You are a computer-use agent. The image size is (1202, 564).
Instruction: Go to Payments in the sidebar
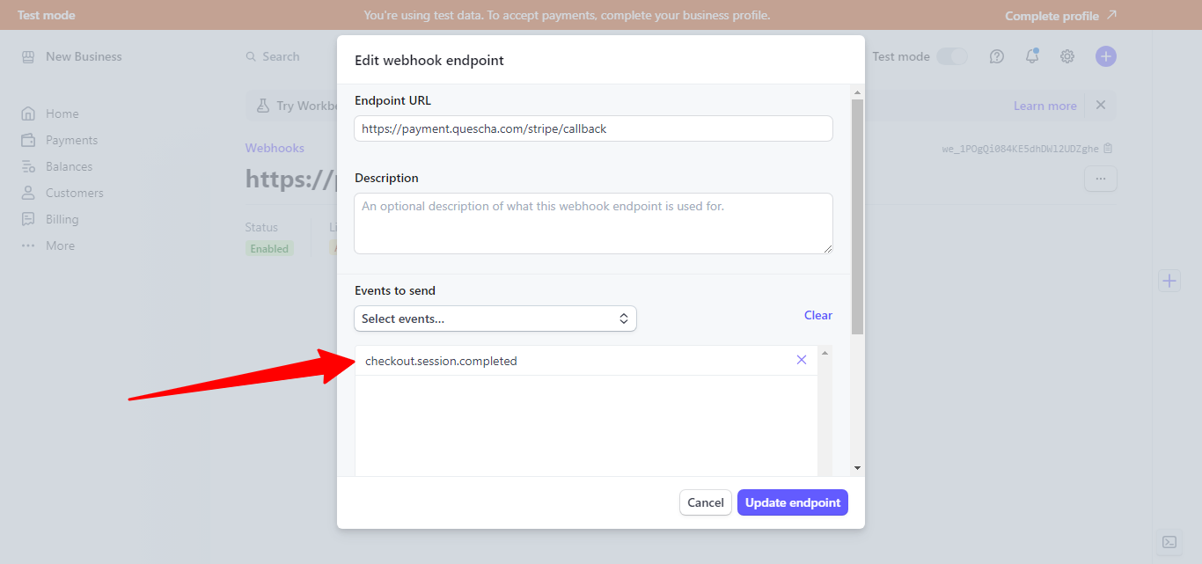coord(71,140)
